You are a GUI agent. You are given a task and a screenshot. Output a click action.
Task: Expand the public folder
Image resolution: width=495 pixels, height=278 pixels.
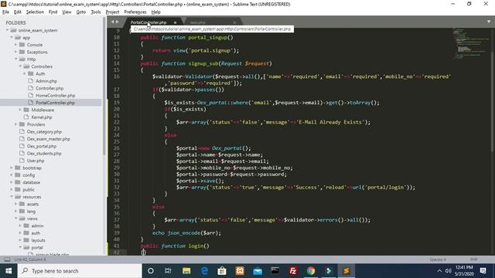coord(12,190)
